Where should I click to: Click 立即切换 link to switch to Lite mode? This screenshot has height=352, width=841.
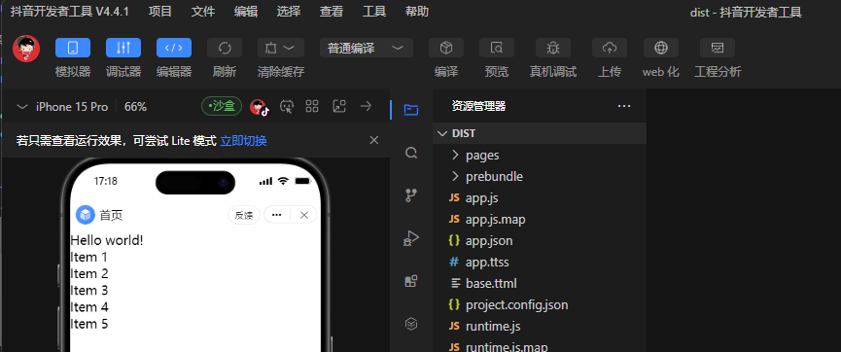point(243,141)
